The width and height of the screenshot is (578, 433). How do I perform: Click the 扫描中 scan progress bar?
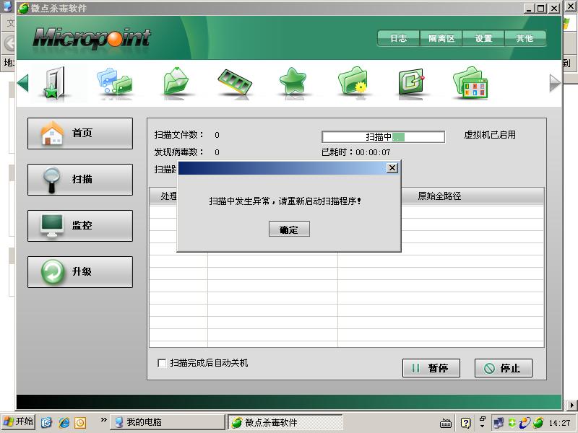pyautogui.click(x=383, y=136)
